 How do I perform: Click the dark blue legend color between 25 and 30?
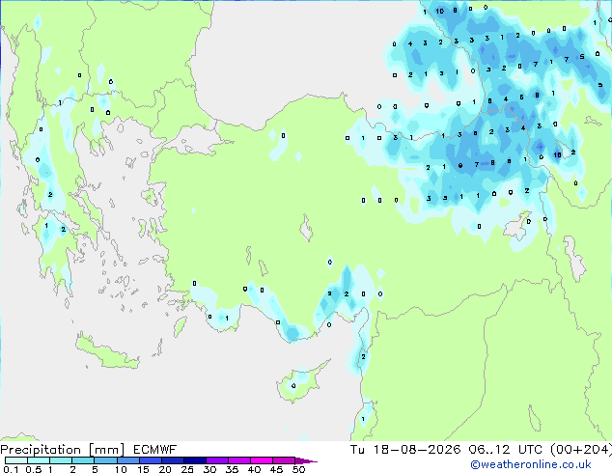click(195, 460)
